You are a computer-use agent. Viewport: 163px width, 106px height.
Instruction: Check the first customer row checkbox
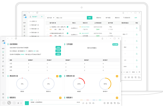point(47,28)
